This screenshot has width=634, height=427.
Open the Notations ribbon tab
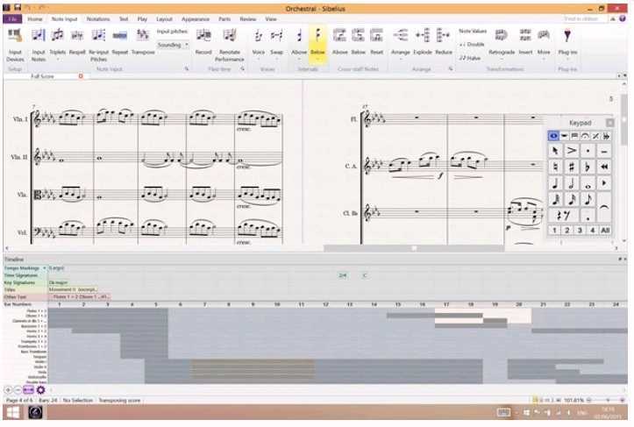[x=98, y=18]
